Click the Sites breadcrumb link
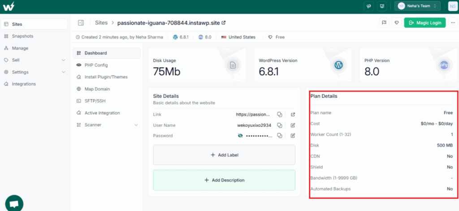Screen dimensions: 459x211 [x=101, y=23]
